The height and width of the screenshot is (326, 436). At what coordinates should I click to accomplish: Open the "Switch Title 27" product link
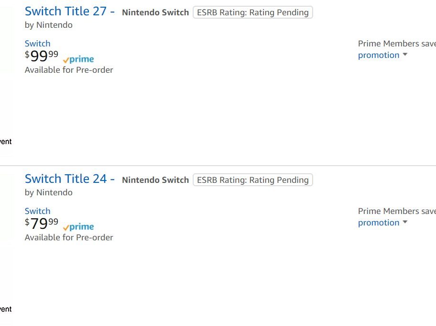[69, 11]
